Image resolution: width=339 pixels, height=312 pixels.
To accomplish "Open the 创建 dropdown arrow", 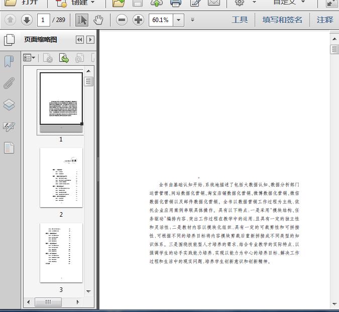I will pos(92,2).
